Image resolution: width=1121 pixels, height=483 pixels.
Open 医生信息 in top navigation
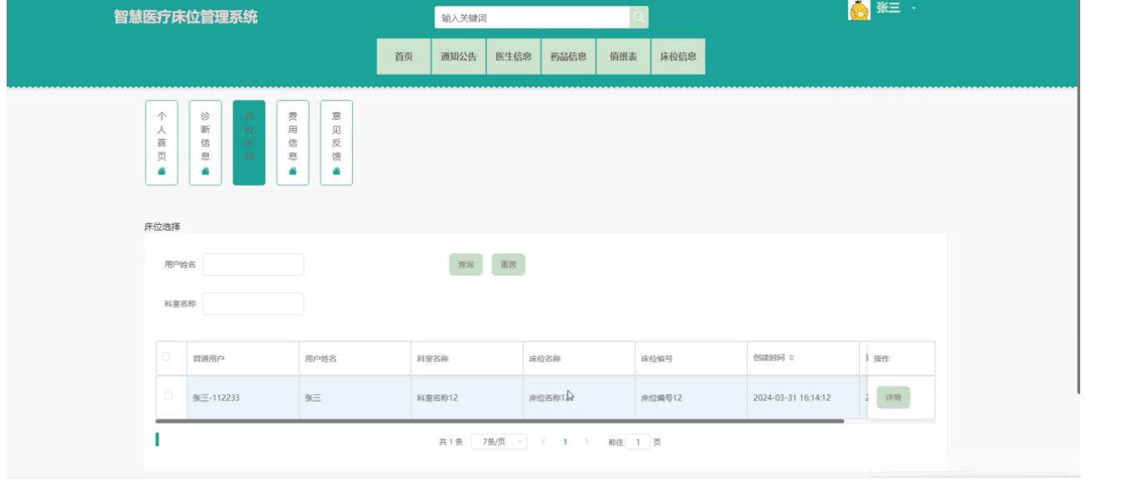[x=513, y=57]
